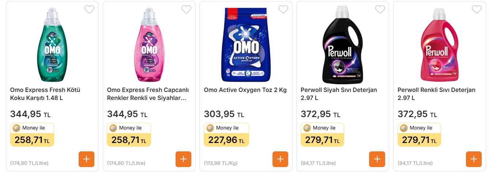The width and height of the screenshot is (489, 174).
Task: Open Omo Express Fresh Kötü Koku Karşıtı title link
Action: click(45, 94)
